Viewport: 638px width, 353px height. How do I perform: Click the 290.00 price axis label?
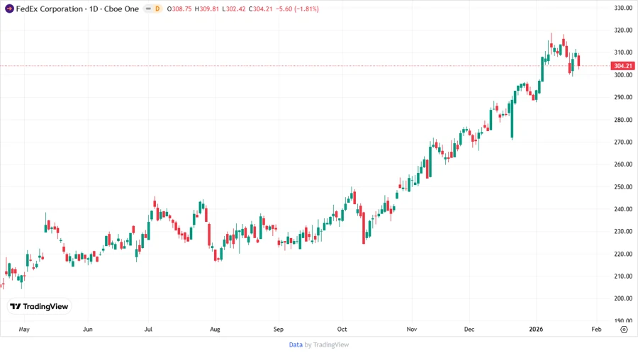click(x=623, y=97)
